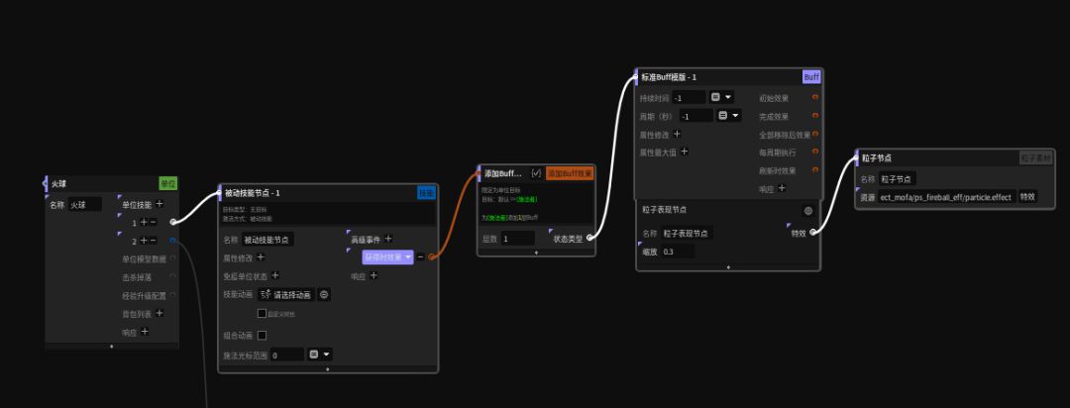
Task: Click skill slot 1 output port
Action: [x=173, y=222]
